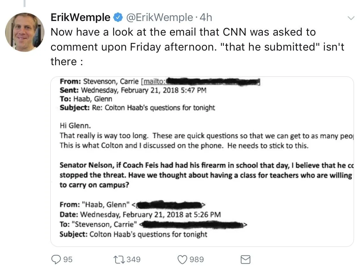Open the ErikWemple display name link
This screenshot has width=361, height=271.
(x=80, y=17)
